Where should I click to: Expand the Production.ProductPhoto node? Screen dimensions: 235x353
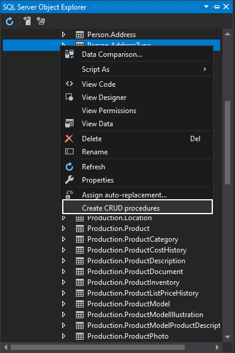pos(64,336)
